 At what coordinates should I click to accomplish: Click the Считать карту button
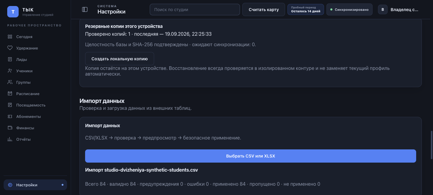264,10
